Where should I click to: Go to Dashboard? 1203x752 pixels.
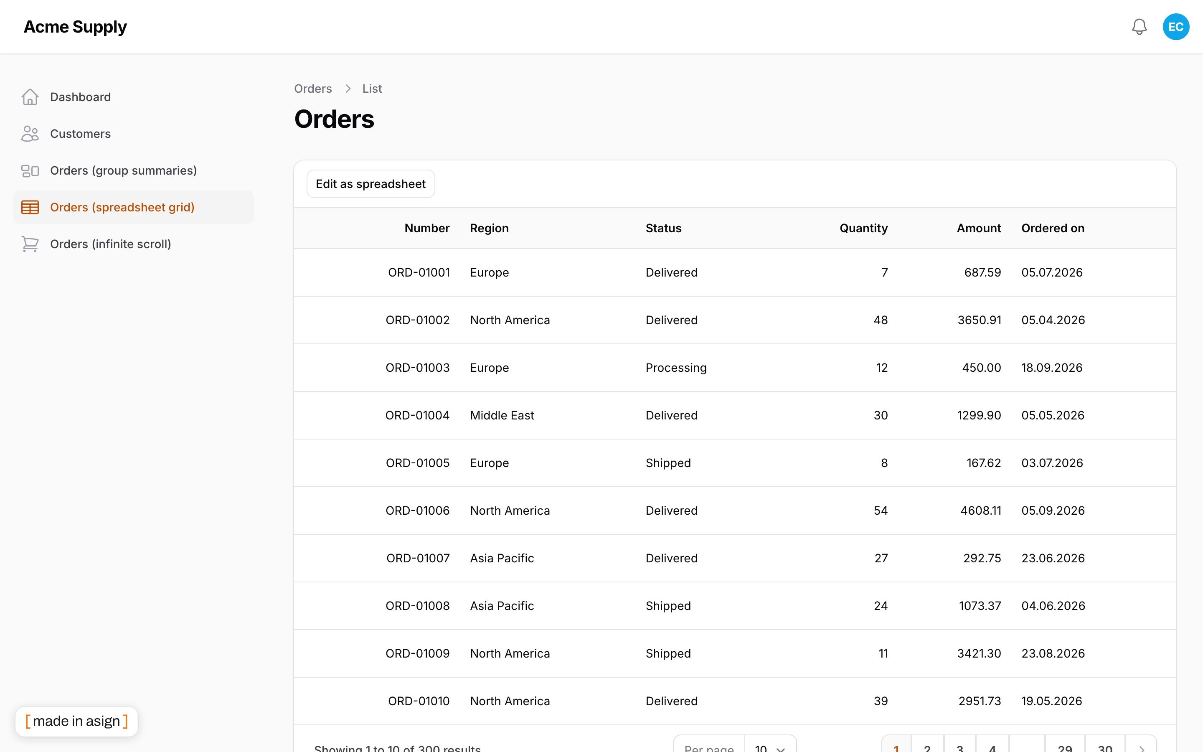(133, 97)
